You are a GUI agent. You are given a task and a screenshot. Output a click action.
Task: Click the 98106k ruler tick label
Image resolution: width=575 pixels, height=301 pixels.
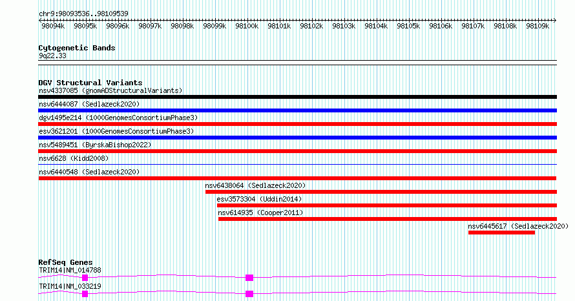(441, 26)
